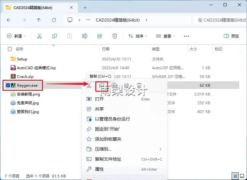Click the 2,019 KB size cell
Viewport: 247px width, 180px height.
click(x=202, y=94)
